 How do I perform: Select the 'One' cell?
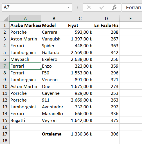point(54,86)
